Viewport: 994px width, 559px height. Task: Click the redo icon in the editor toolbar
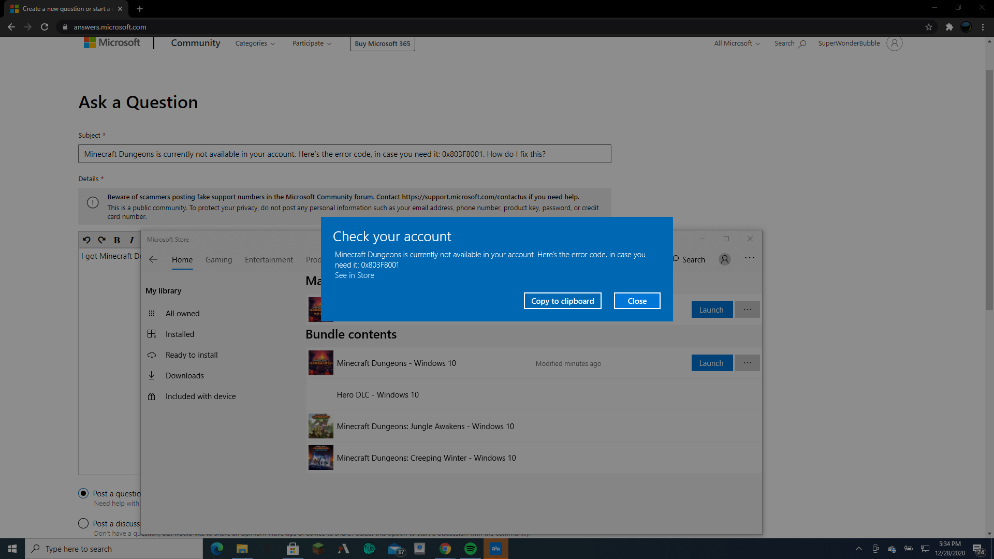pyautogui.click(x=101, y=240)
